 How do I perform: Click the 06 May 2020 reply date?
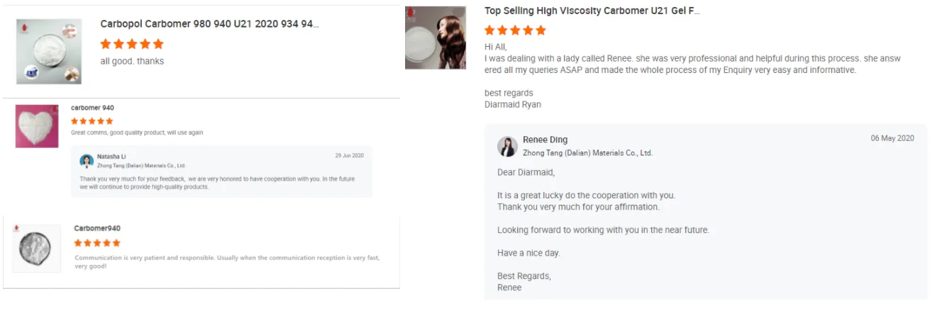(892, 138)
